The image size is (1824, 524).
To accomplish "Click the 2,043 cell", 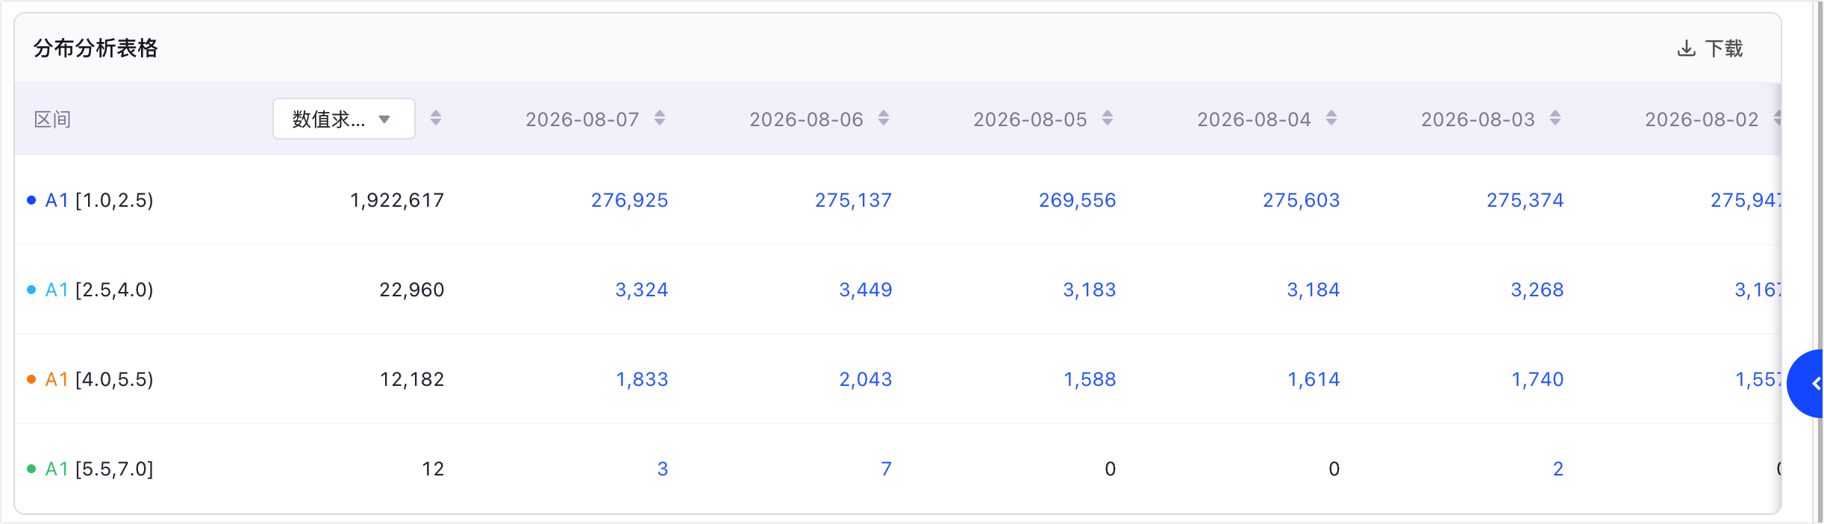I will tap(865, 379).
